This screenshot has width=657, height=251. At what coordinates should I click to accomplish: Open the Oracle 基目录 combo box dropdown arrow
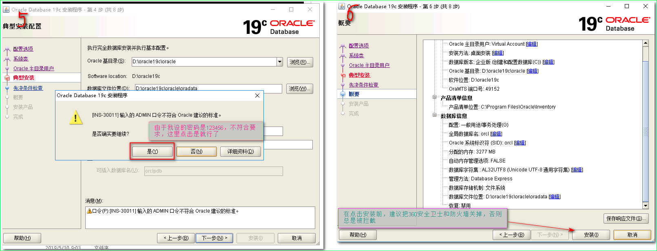pos(280,62)
